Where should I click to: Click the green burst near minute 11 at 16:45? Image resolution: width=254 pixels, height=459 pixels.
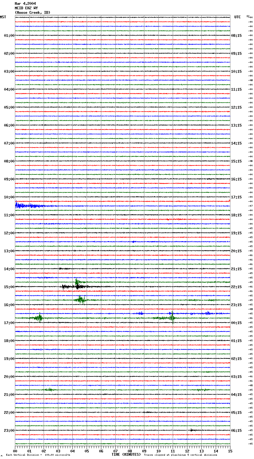[172, 318]
